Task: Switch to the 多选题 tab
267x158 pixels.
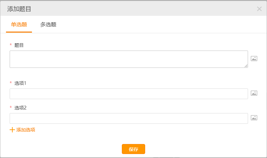Action: tap(48, 25)
